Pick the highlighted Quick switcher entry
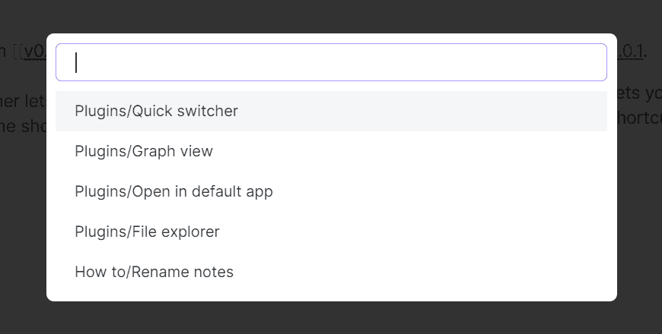The height and width of the screenshot is (334, 662). 157,112
